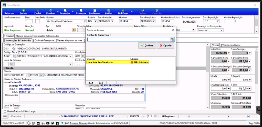Click the Não Autorizado status cell
The height and width of the screenshot is (127, 262).
140,62
